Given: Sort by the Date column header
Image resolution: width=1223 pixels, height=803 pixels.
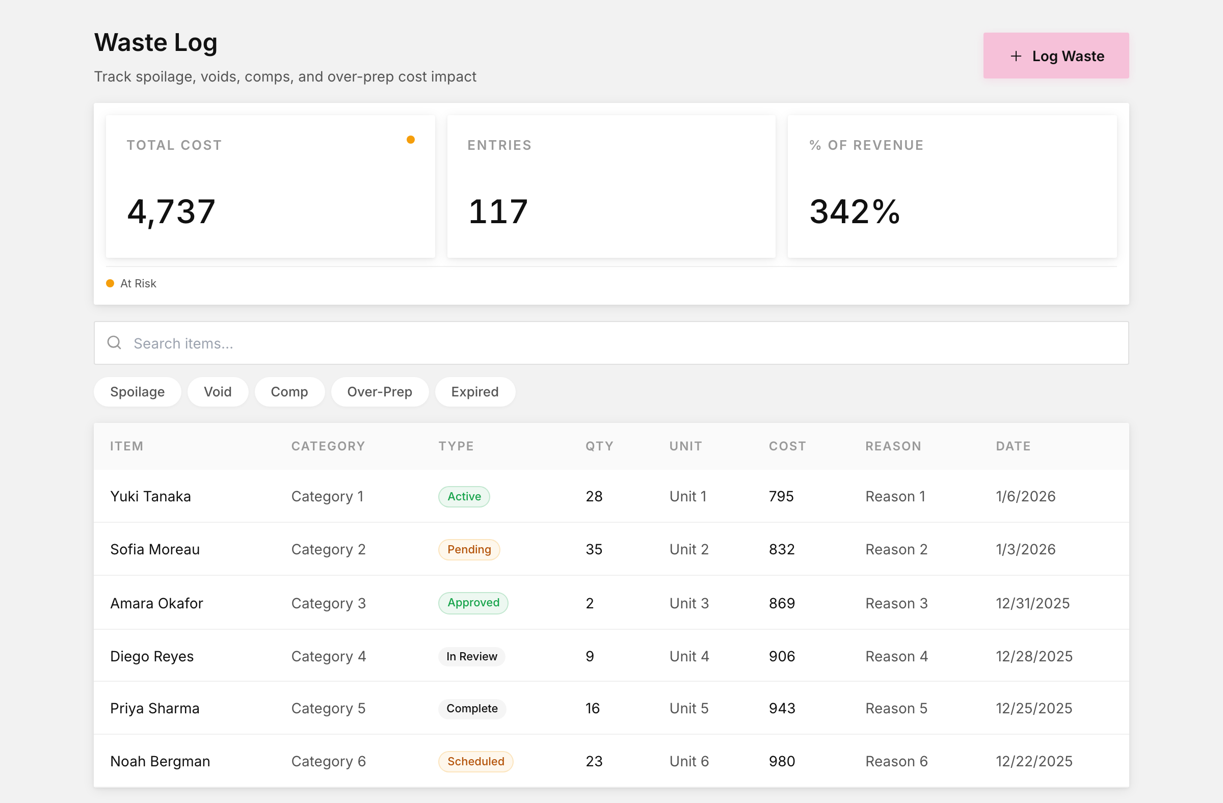Looking at the screenshot, I should coord(1013,446).
